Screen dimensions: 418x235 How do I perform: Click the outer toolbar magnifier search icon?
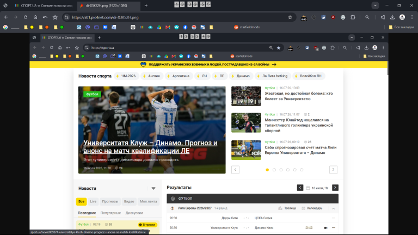[x=367, y=17]
